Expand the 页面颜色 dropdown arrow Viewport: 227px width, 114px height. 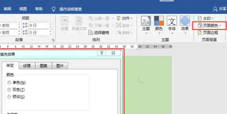pyautogui.click(x=220, y=26)
